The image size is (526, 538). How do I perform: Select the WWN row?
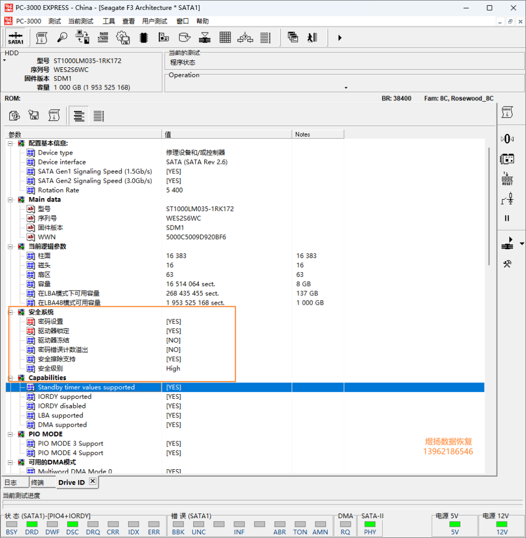point(245,237)
